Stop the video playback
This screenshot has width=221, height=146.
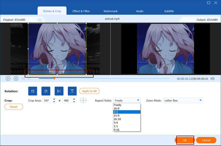(16, 78)
